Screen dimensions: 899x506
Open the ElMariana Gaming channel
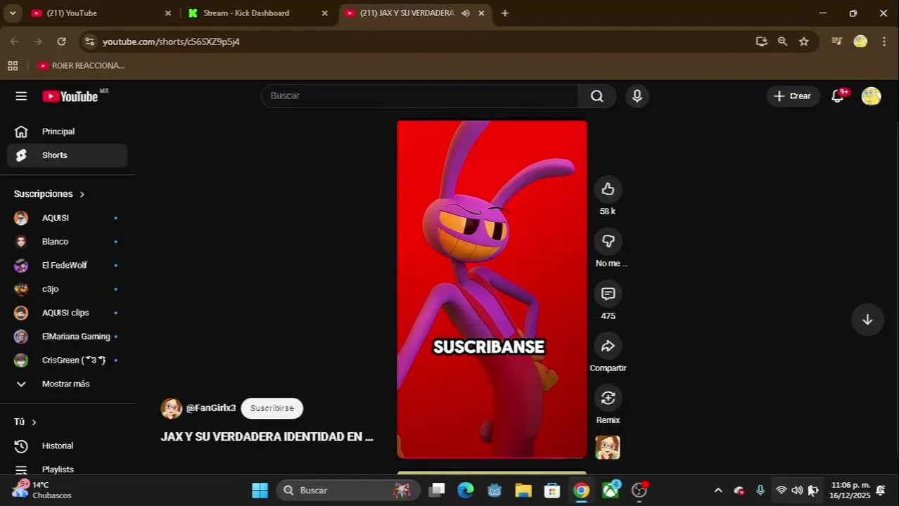coord(68,337)
